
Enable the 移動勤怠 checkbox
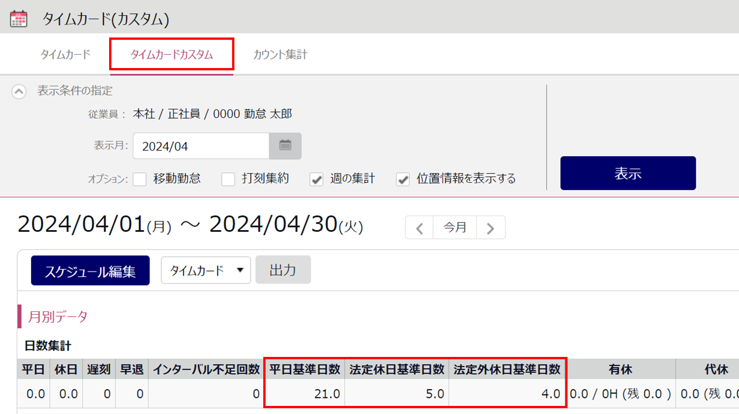click(x=140, y=179)
